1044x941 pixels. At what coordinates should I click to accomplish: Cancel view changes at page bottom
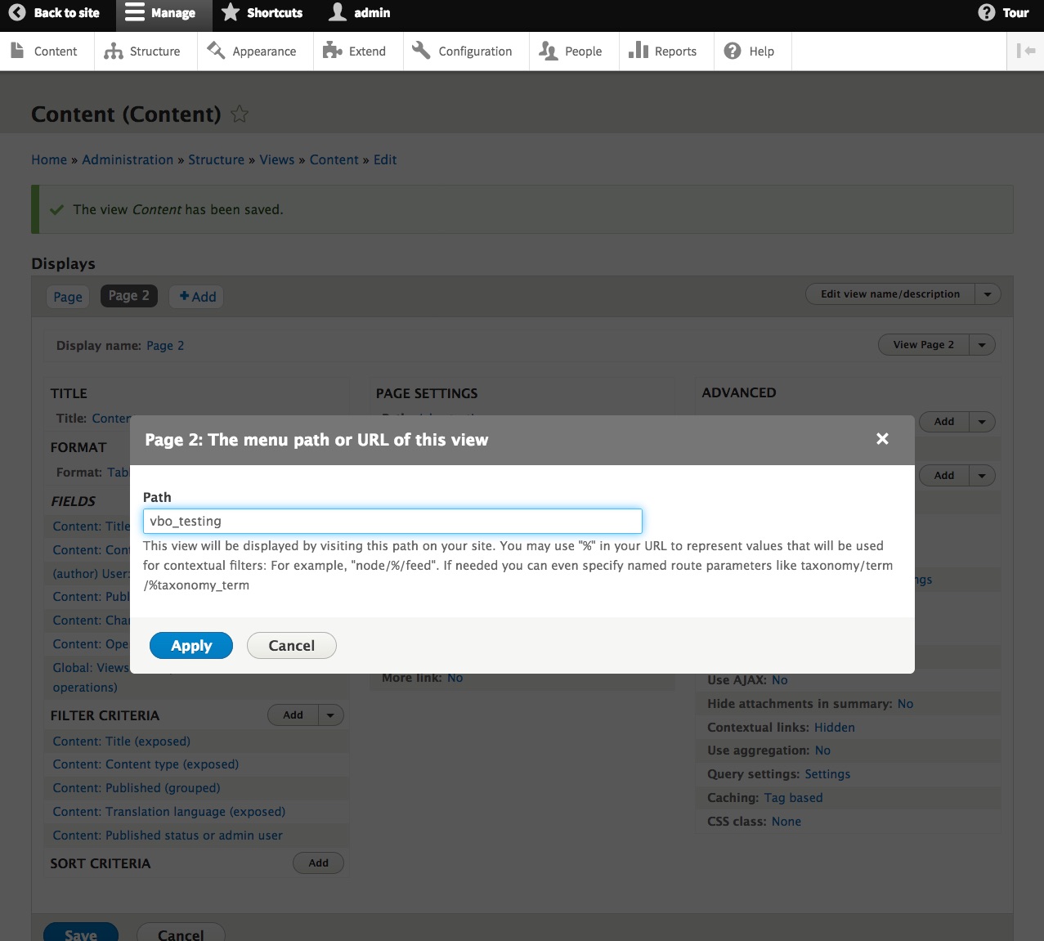[x=181, y=932]
